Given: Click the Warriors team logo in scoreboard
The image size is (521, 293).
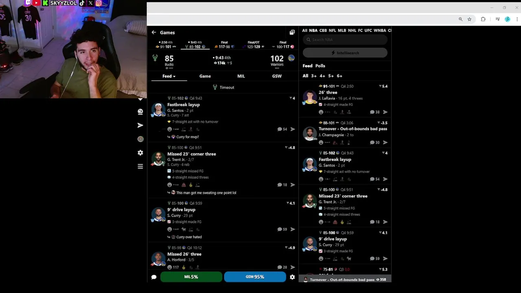Looking at the screenshot, I should coord(291,58).
